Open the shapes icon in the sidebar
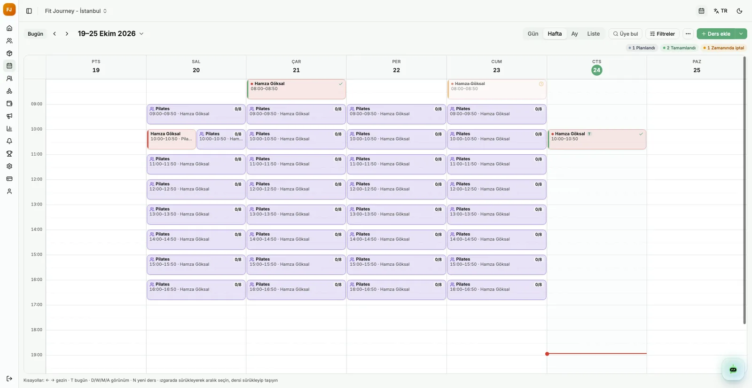The height and width of the screenshot is (388, 752). click(x=9, y=91)
